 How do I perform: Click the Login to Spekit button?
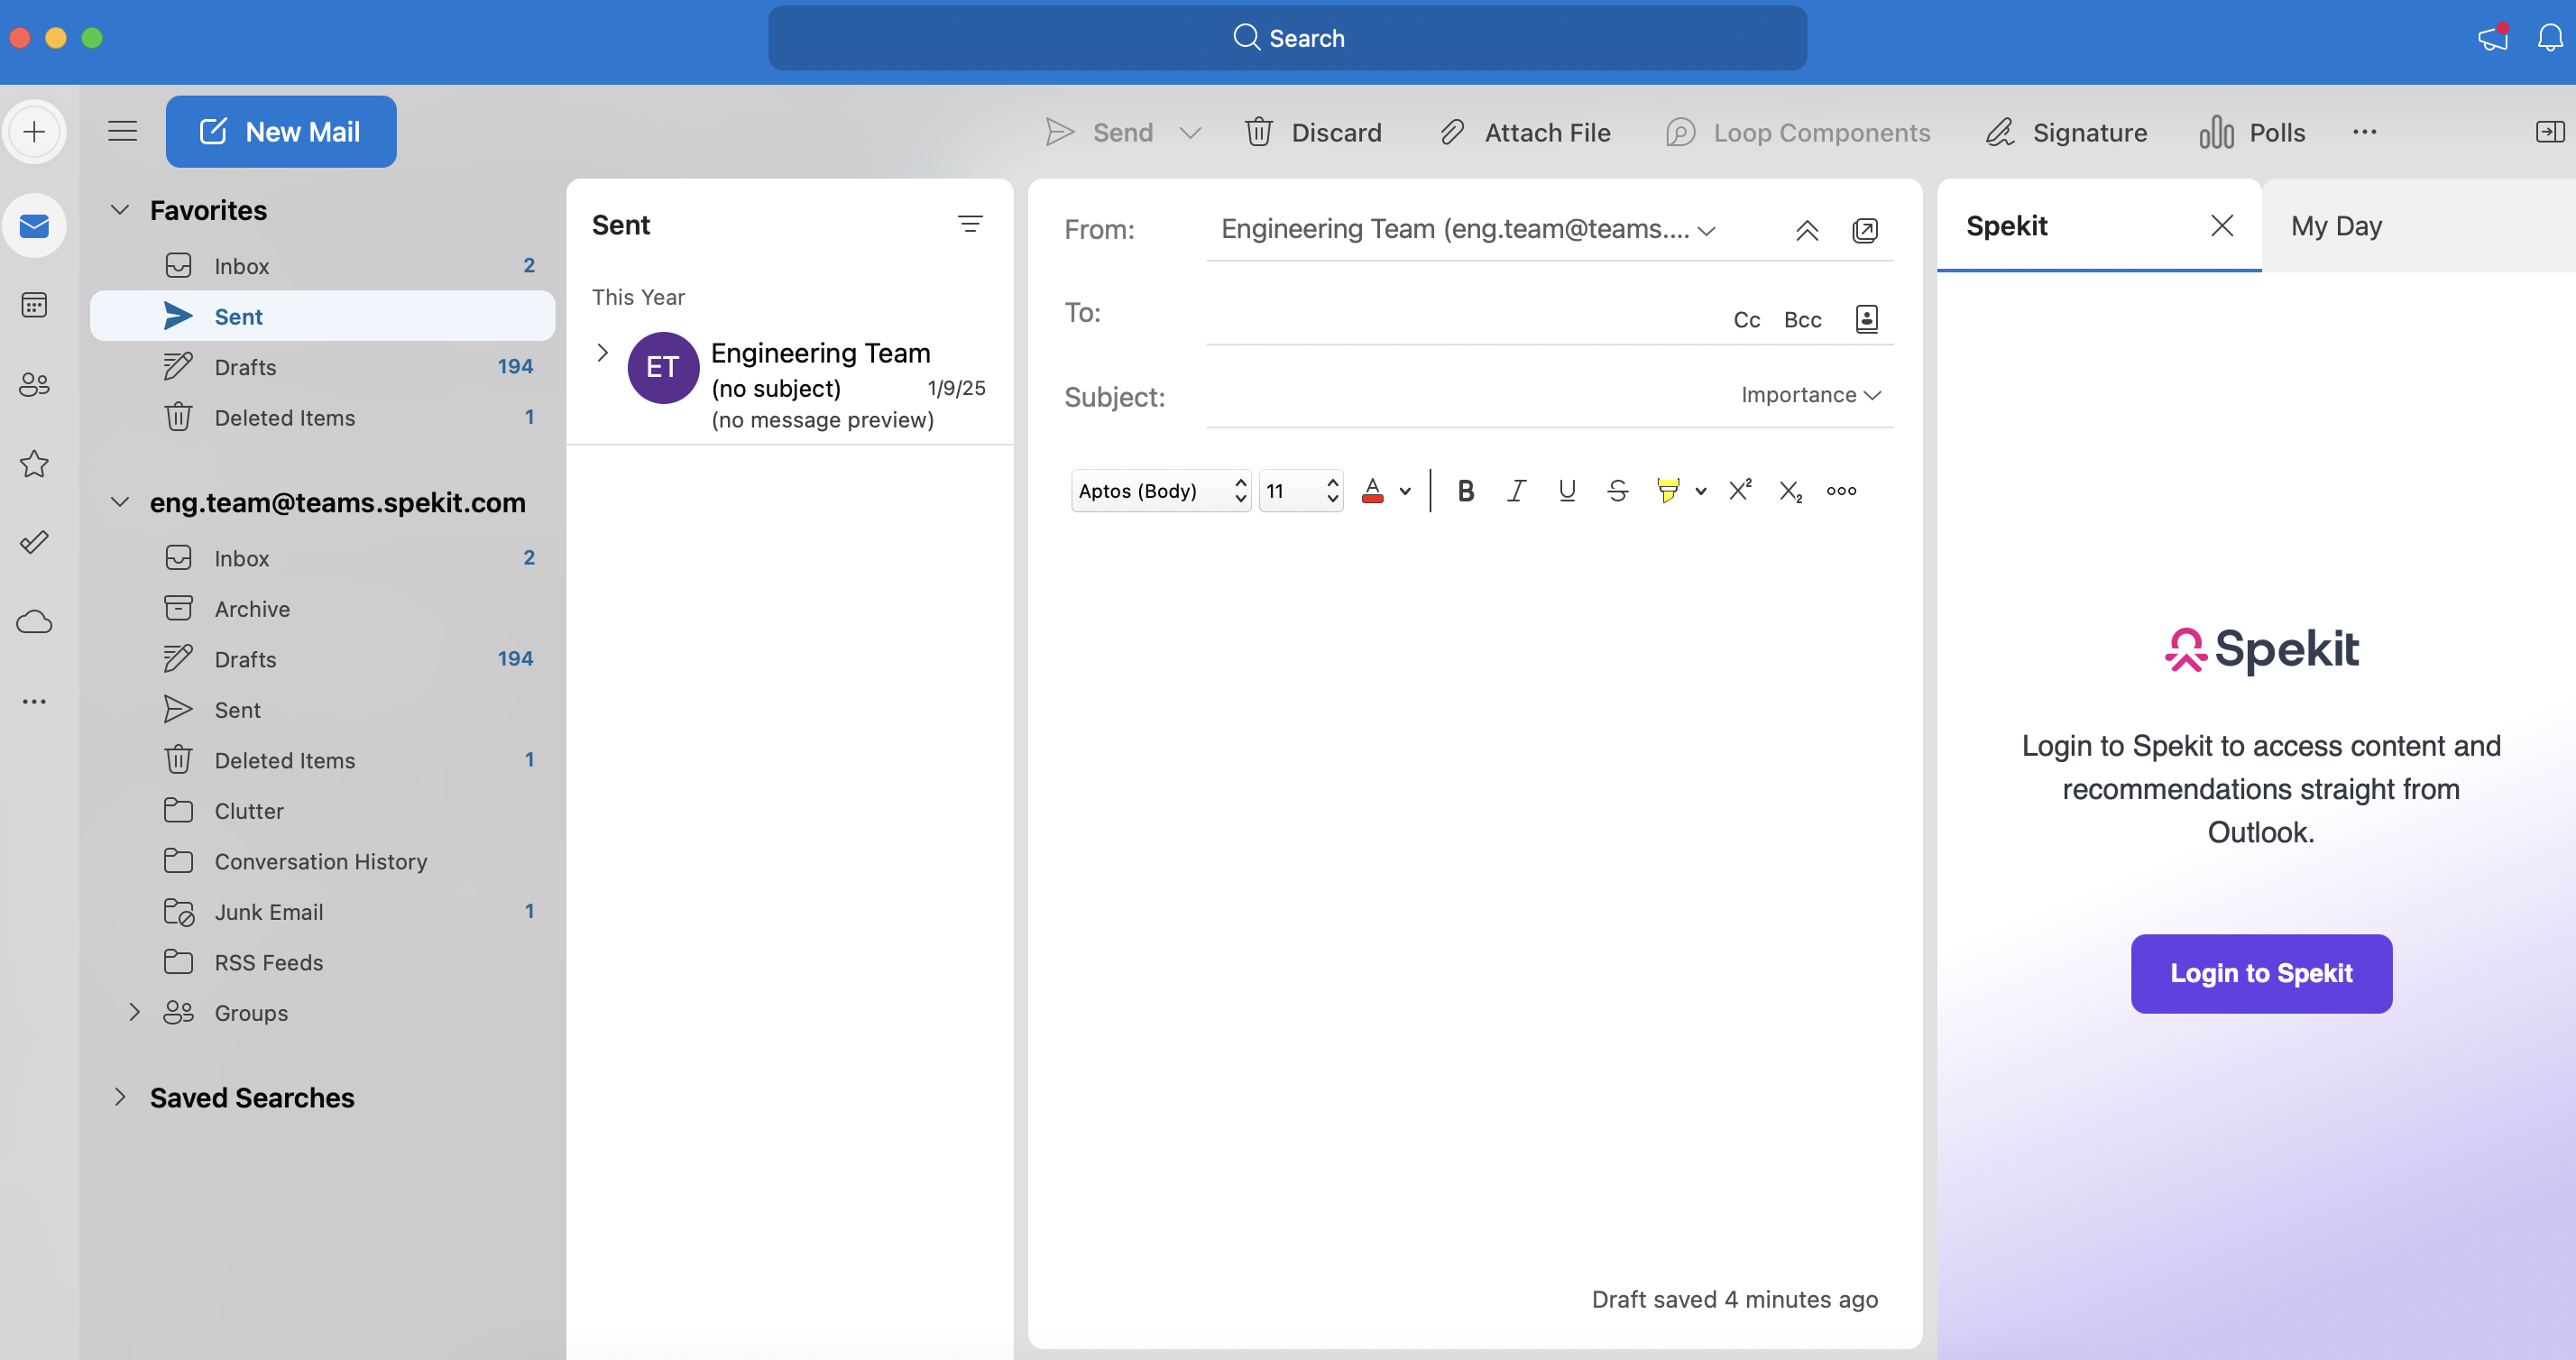[x=2260, y=973]
